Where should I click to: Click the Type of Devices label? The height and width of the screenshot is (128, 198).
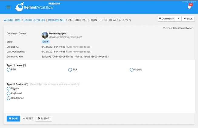pyautogui.click(x=17, y=84)
